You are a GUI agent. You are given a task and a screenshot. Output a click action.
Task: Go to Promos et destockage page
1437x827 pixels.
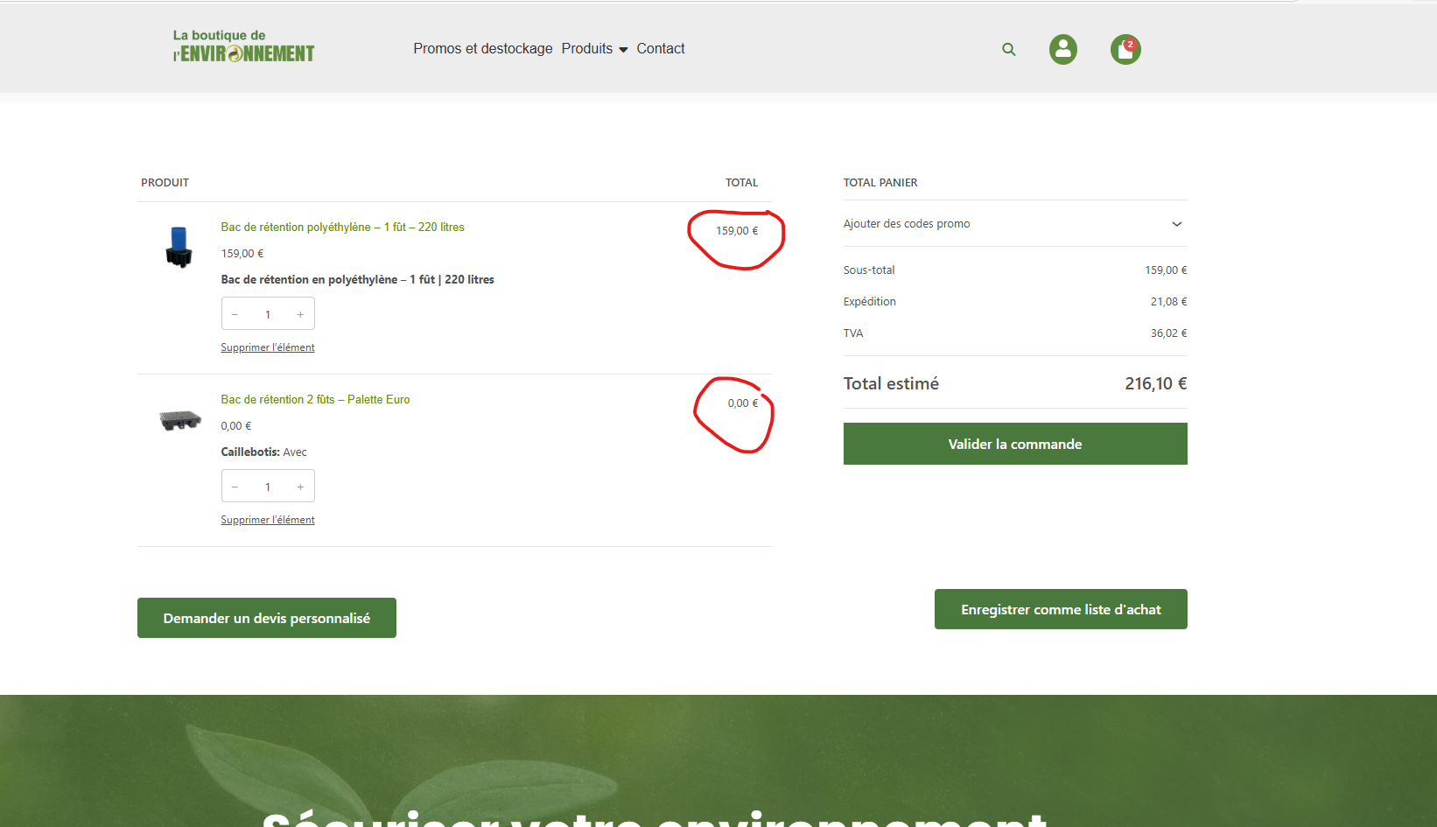482,49
